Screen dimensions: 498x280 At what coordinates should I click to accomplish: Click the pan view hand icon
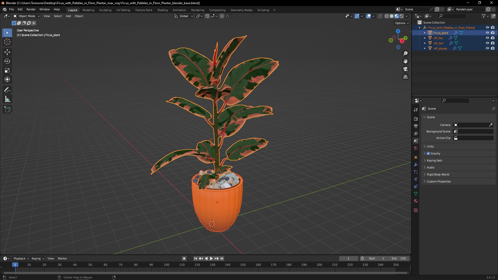(405, 61)
